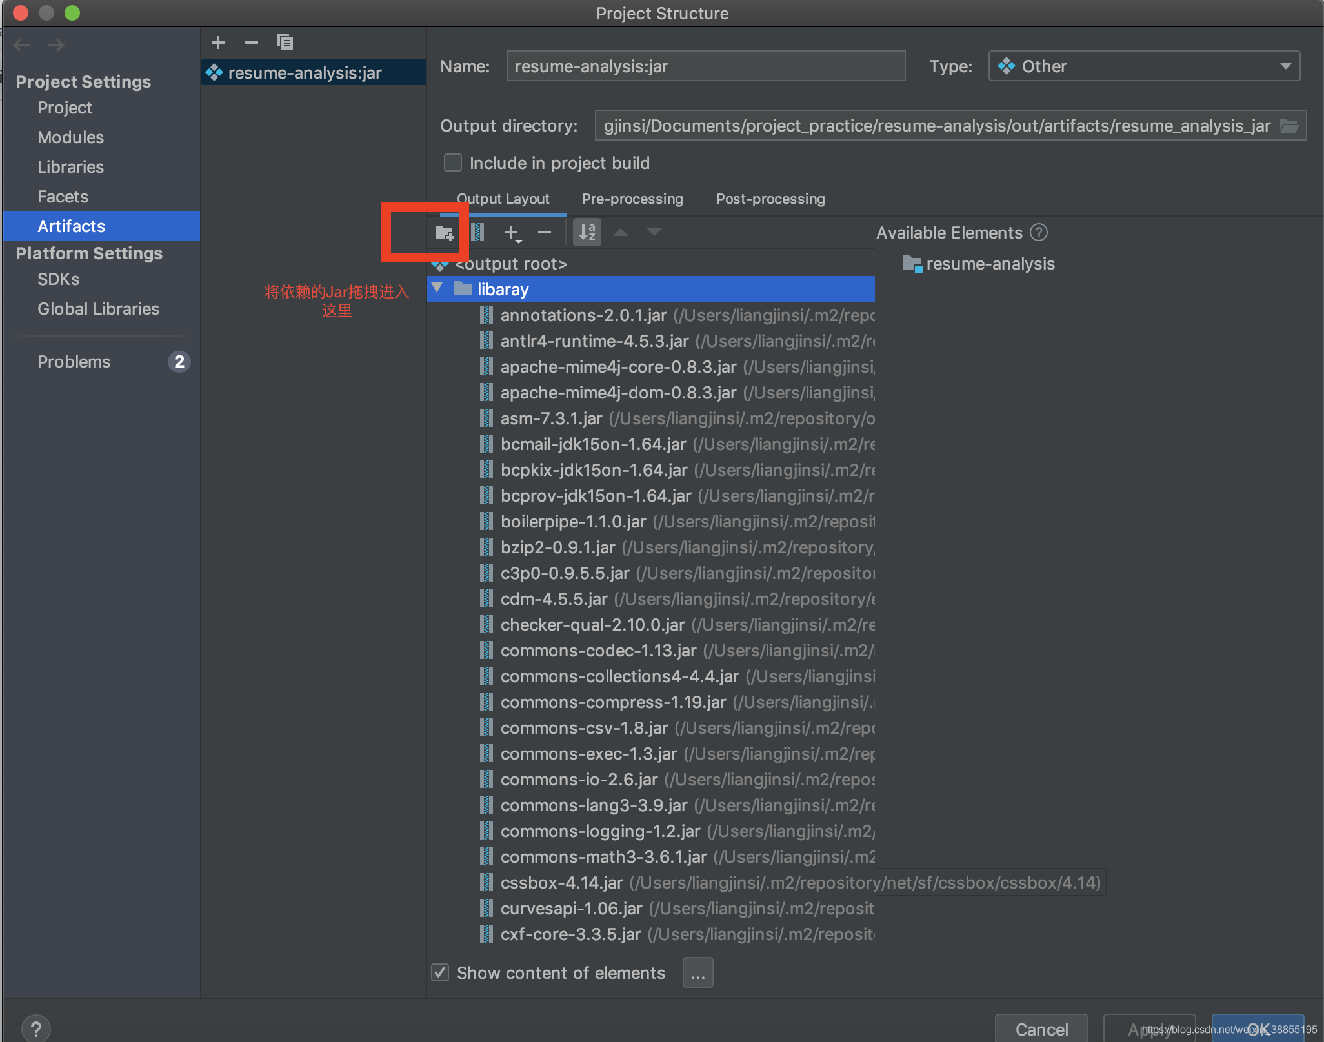This screenshot has height=1042, width=1324.
Task: Click the Create Archive icon
Action: [478, 233]
